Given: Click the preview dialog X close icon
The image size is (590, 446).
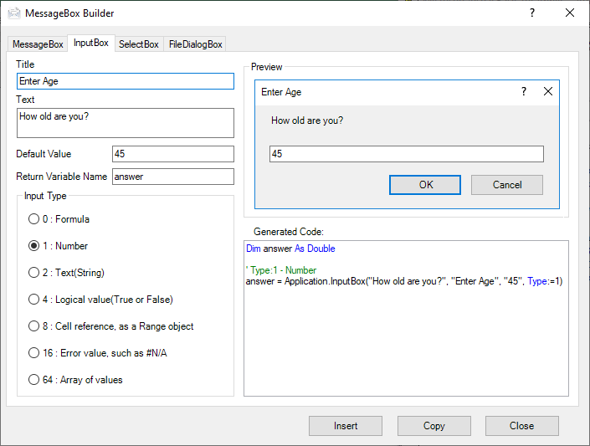Looking at the screenshot, I should (548, 91).
